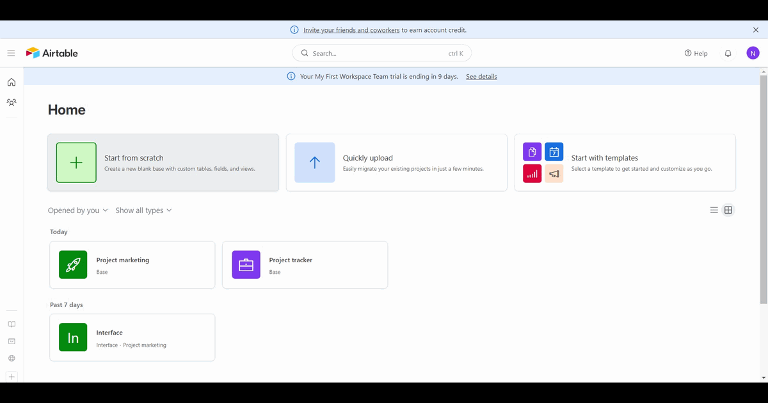Viewport: 768px width, 403px height.
Task: Expand 'Opened by you' filter dropdown
Action: tap(78, 210)
